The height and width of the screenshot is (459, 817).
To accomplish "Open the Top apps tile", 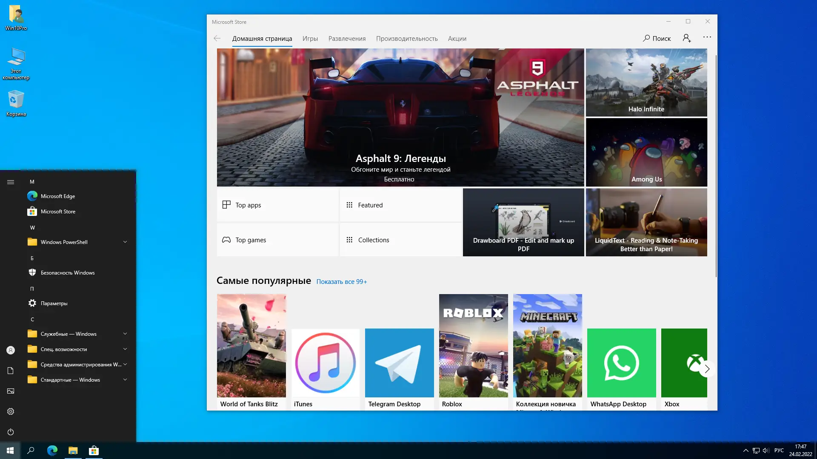I will [277, 205].
